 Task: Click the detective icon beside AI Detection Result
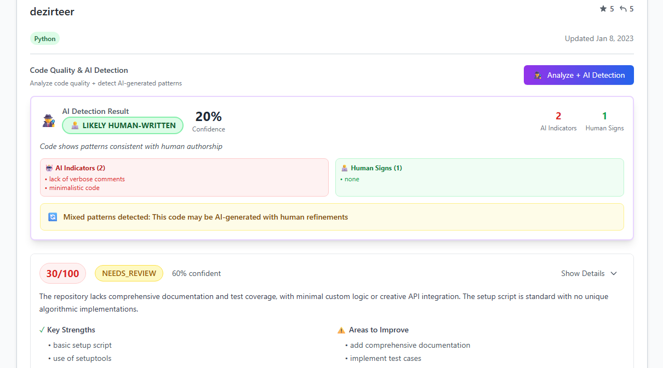[49, 120]
